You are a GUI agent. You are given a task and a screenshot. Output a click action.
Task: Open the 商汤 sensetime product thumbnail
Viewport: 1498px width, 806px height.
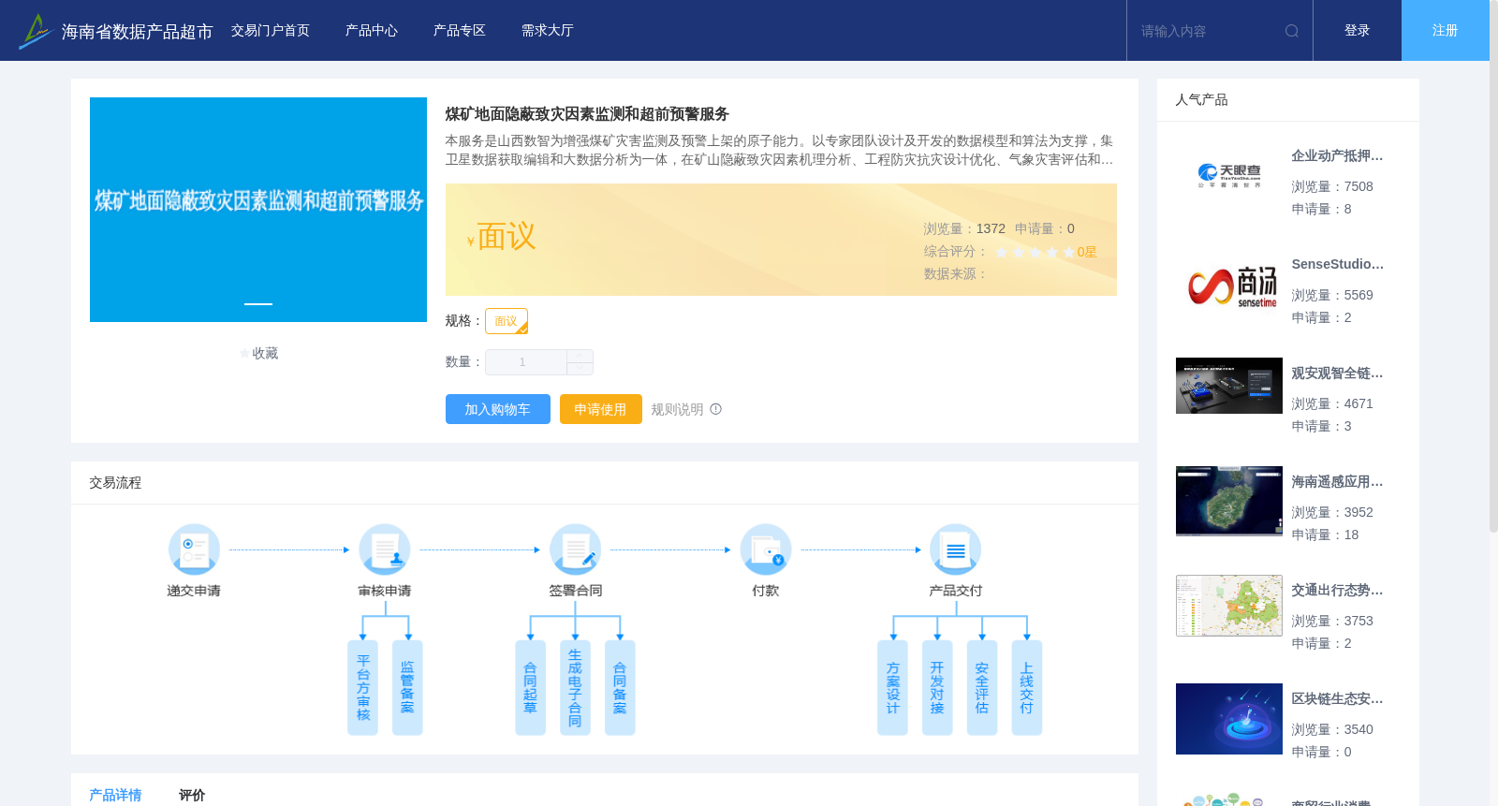[x=1229, y=285]
